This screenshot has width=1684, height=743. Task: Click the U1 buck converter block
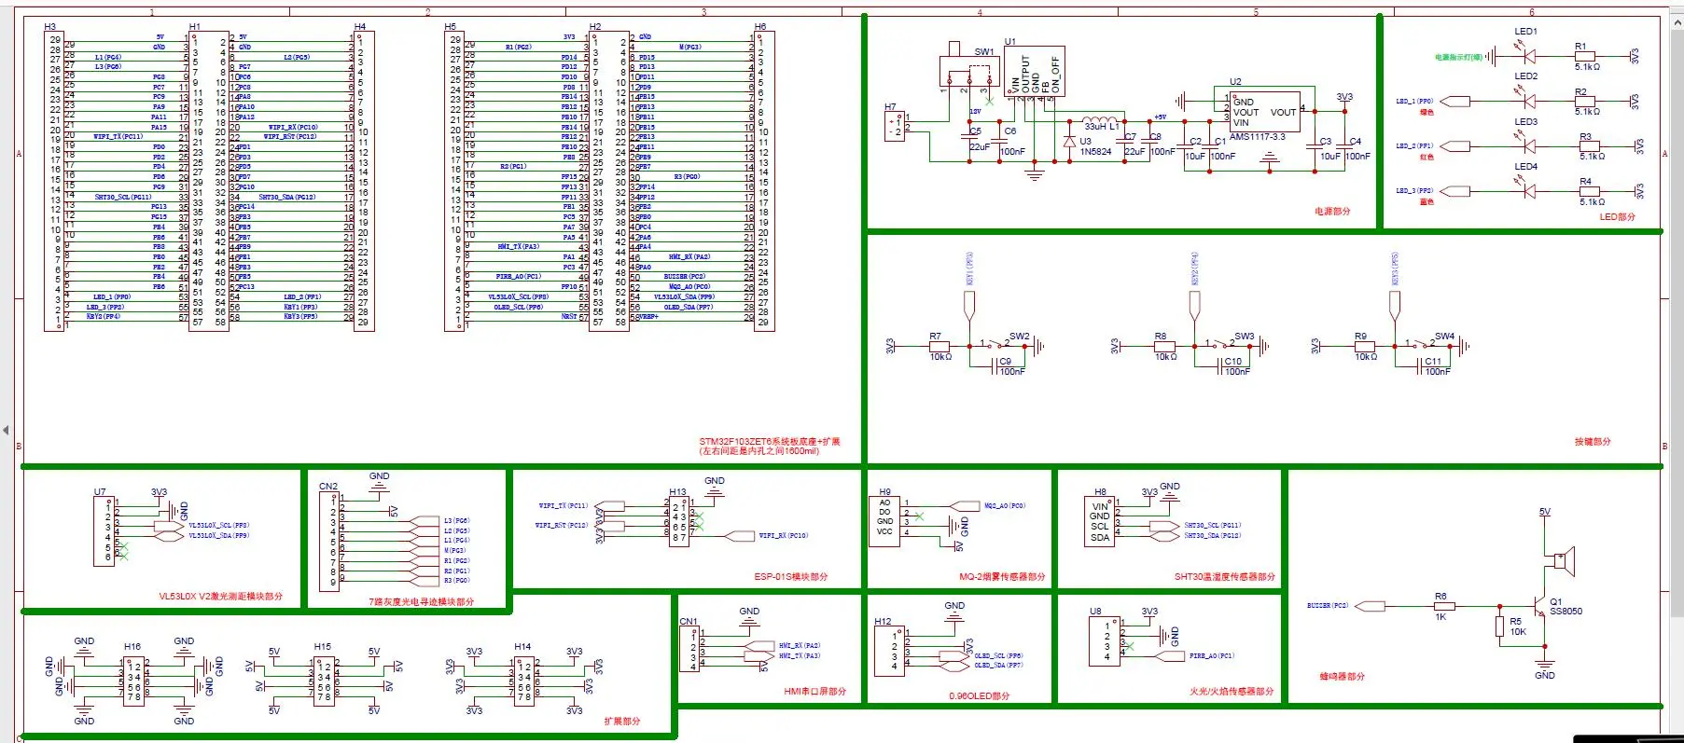pos(1034,73)
